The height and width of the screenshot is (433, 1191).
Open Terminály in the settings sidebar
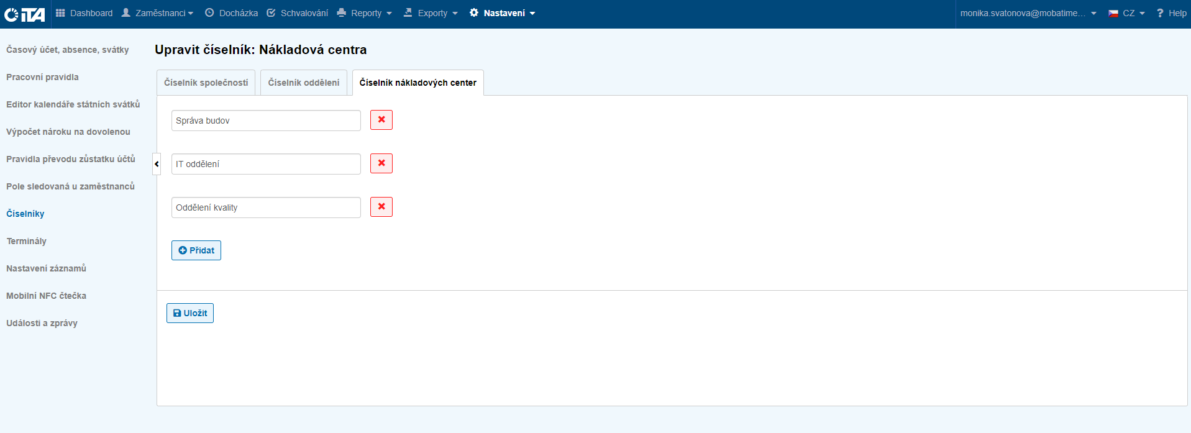26,241
